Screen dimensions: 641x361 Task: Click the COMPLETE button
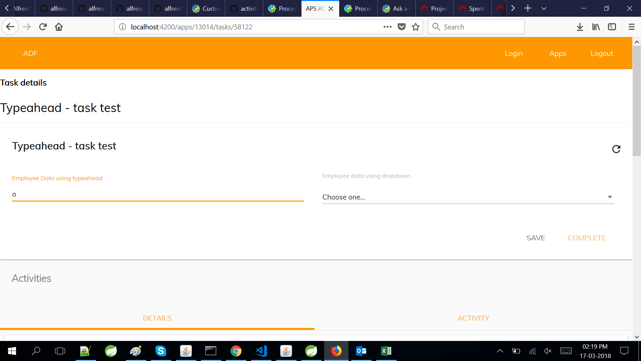click(587, 238)
